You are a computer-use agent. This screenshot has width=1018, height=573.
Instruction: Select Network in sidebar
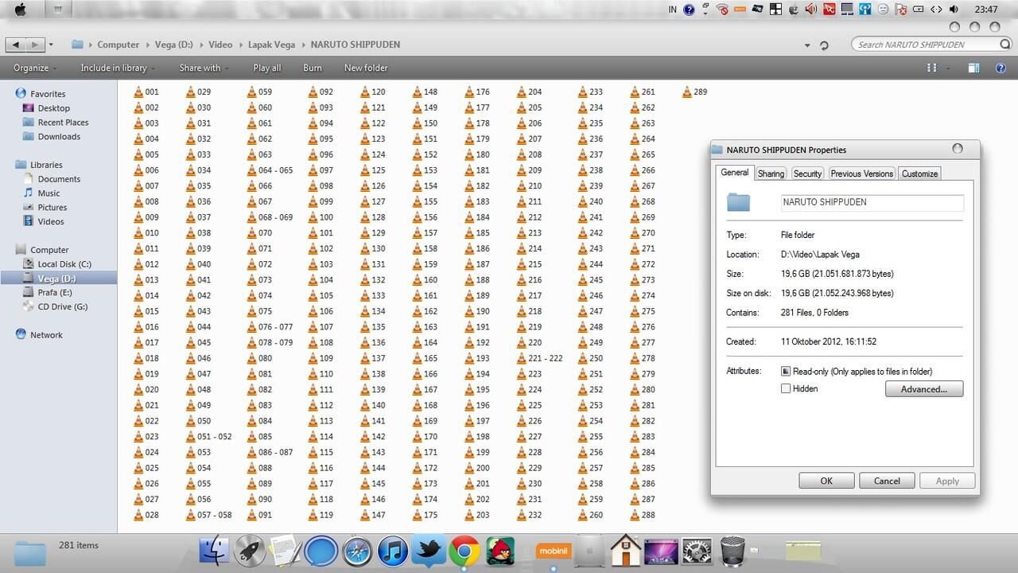click(46, 335)
